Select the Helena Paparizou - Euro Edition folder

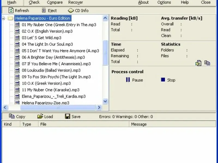[43, 18]
